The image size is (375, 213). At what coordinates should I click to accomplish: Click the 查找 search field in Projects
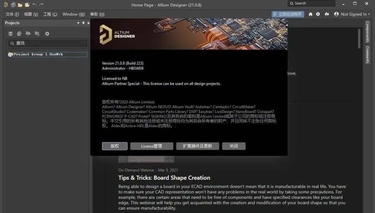click(x=47, y=43)
